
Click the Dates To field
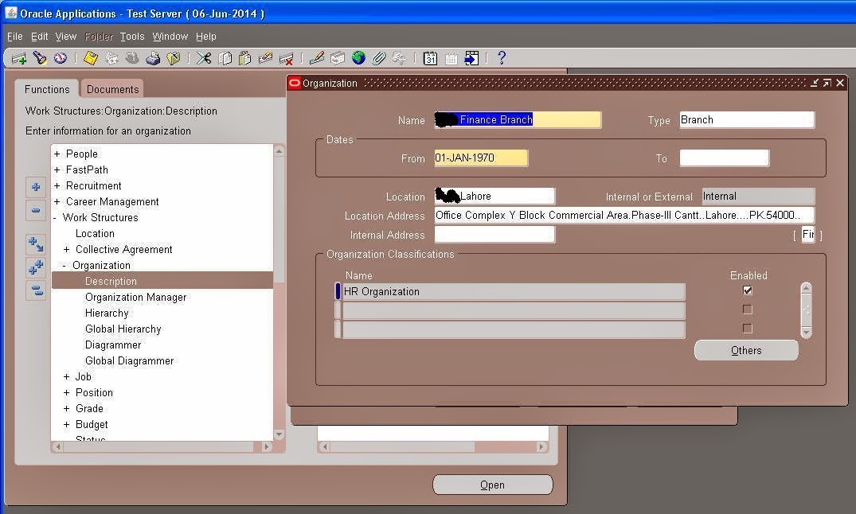pyautogui.click(x=725, y=158)
